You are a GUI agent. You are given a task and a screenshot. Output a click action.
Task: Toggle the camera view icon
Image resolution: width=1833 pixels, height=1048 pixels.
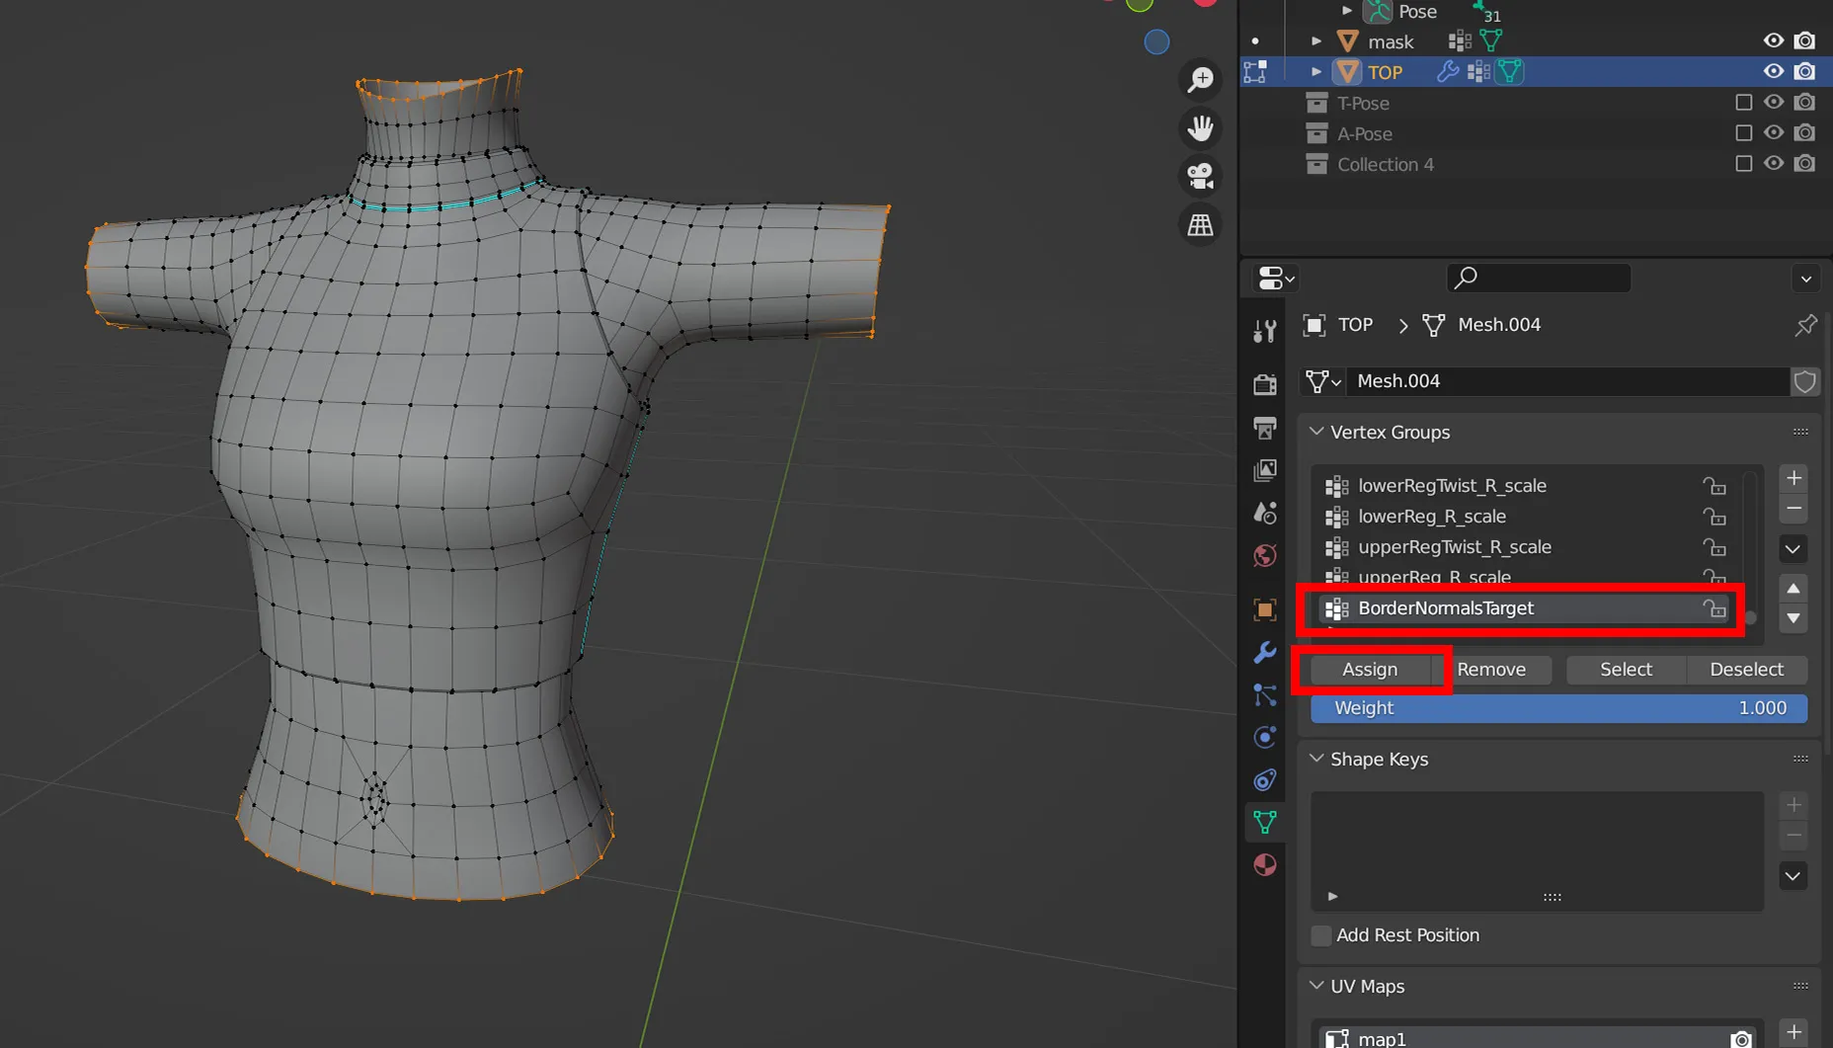point(1200,177)
